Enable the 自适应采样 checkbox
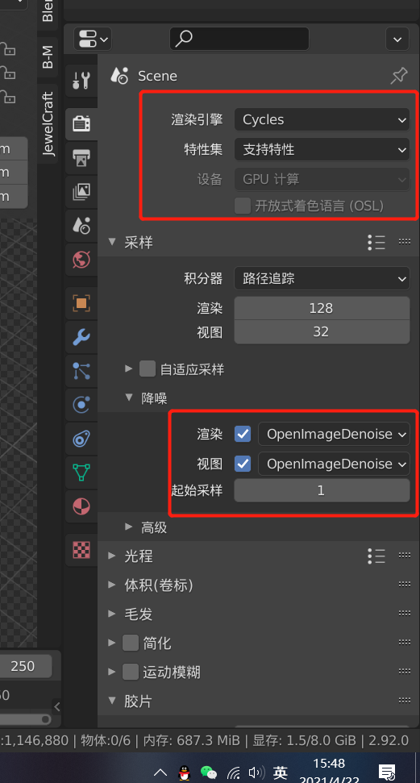This screenshot has width=420, height=783. (148, 369)
